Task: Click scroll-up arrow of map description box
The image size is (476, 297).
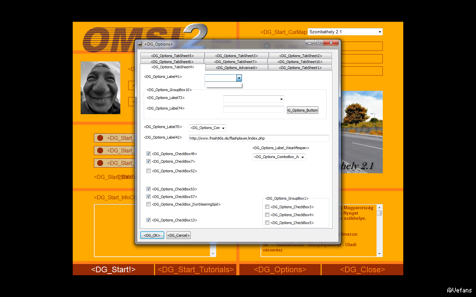Action: 379,207
